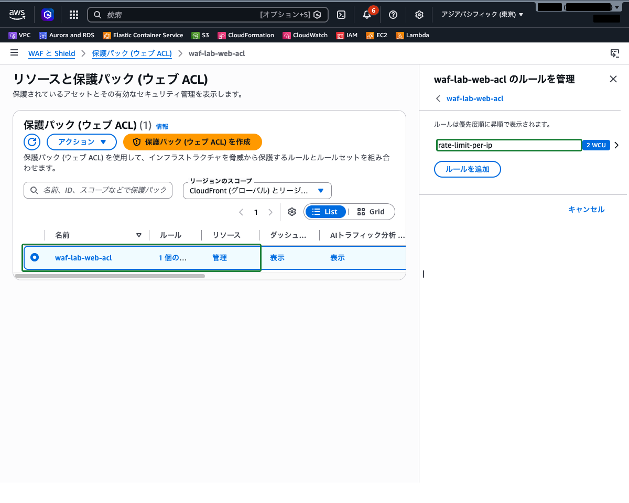Sort by the 名前 column arrow
629x503 pixels.
pos(139,235)
